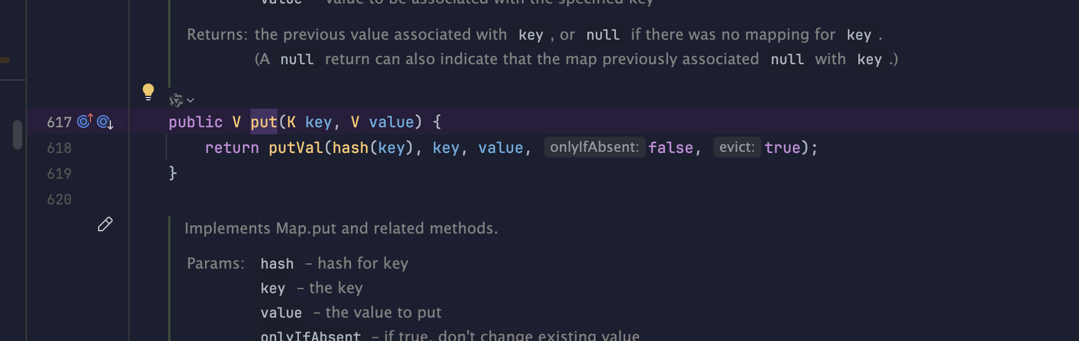1079x341 pixels.
Task: Click the putVal method call
Action: (295, 148)
